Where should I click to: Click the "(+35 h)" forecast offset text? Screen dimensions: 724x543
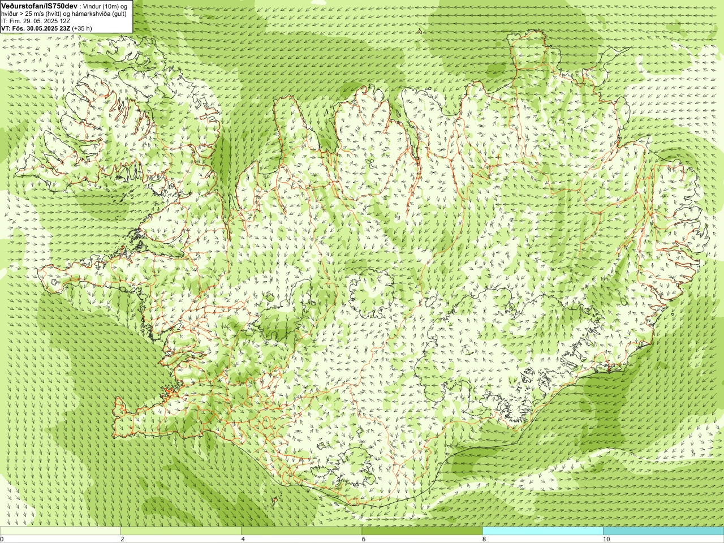click(82, 28)
